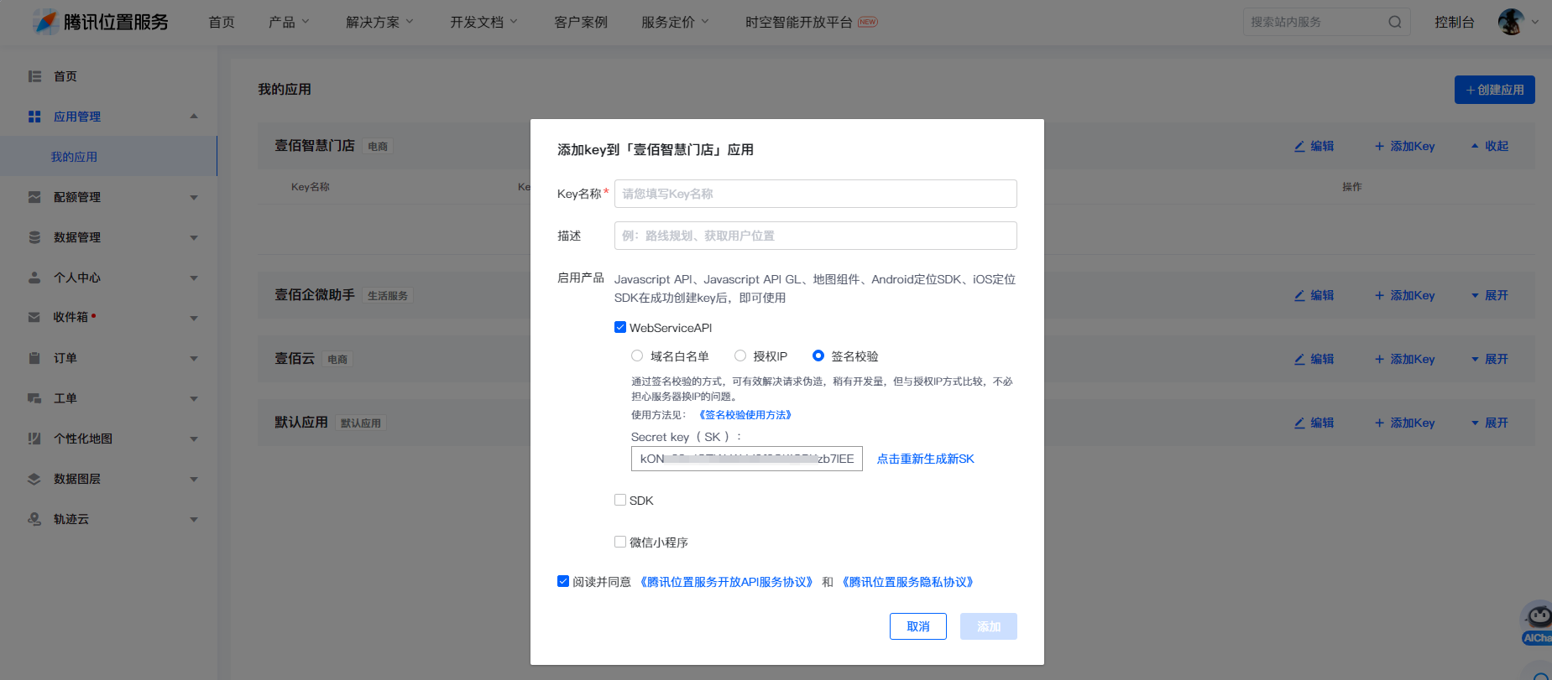Go to 首页 in top navigation

click(222, 22)
